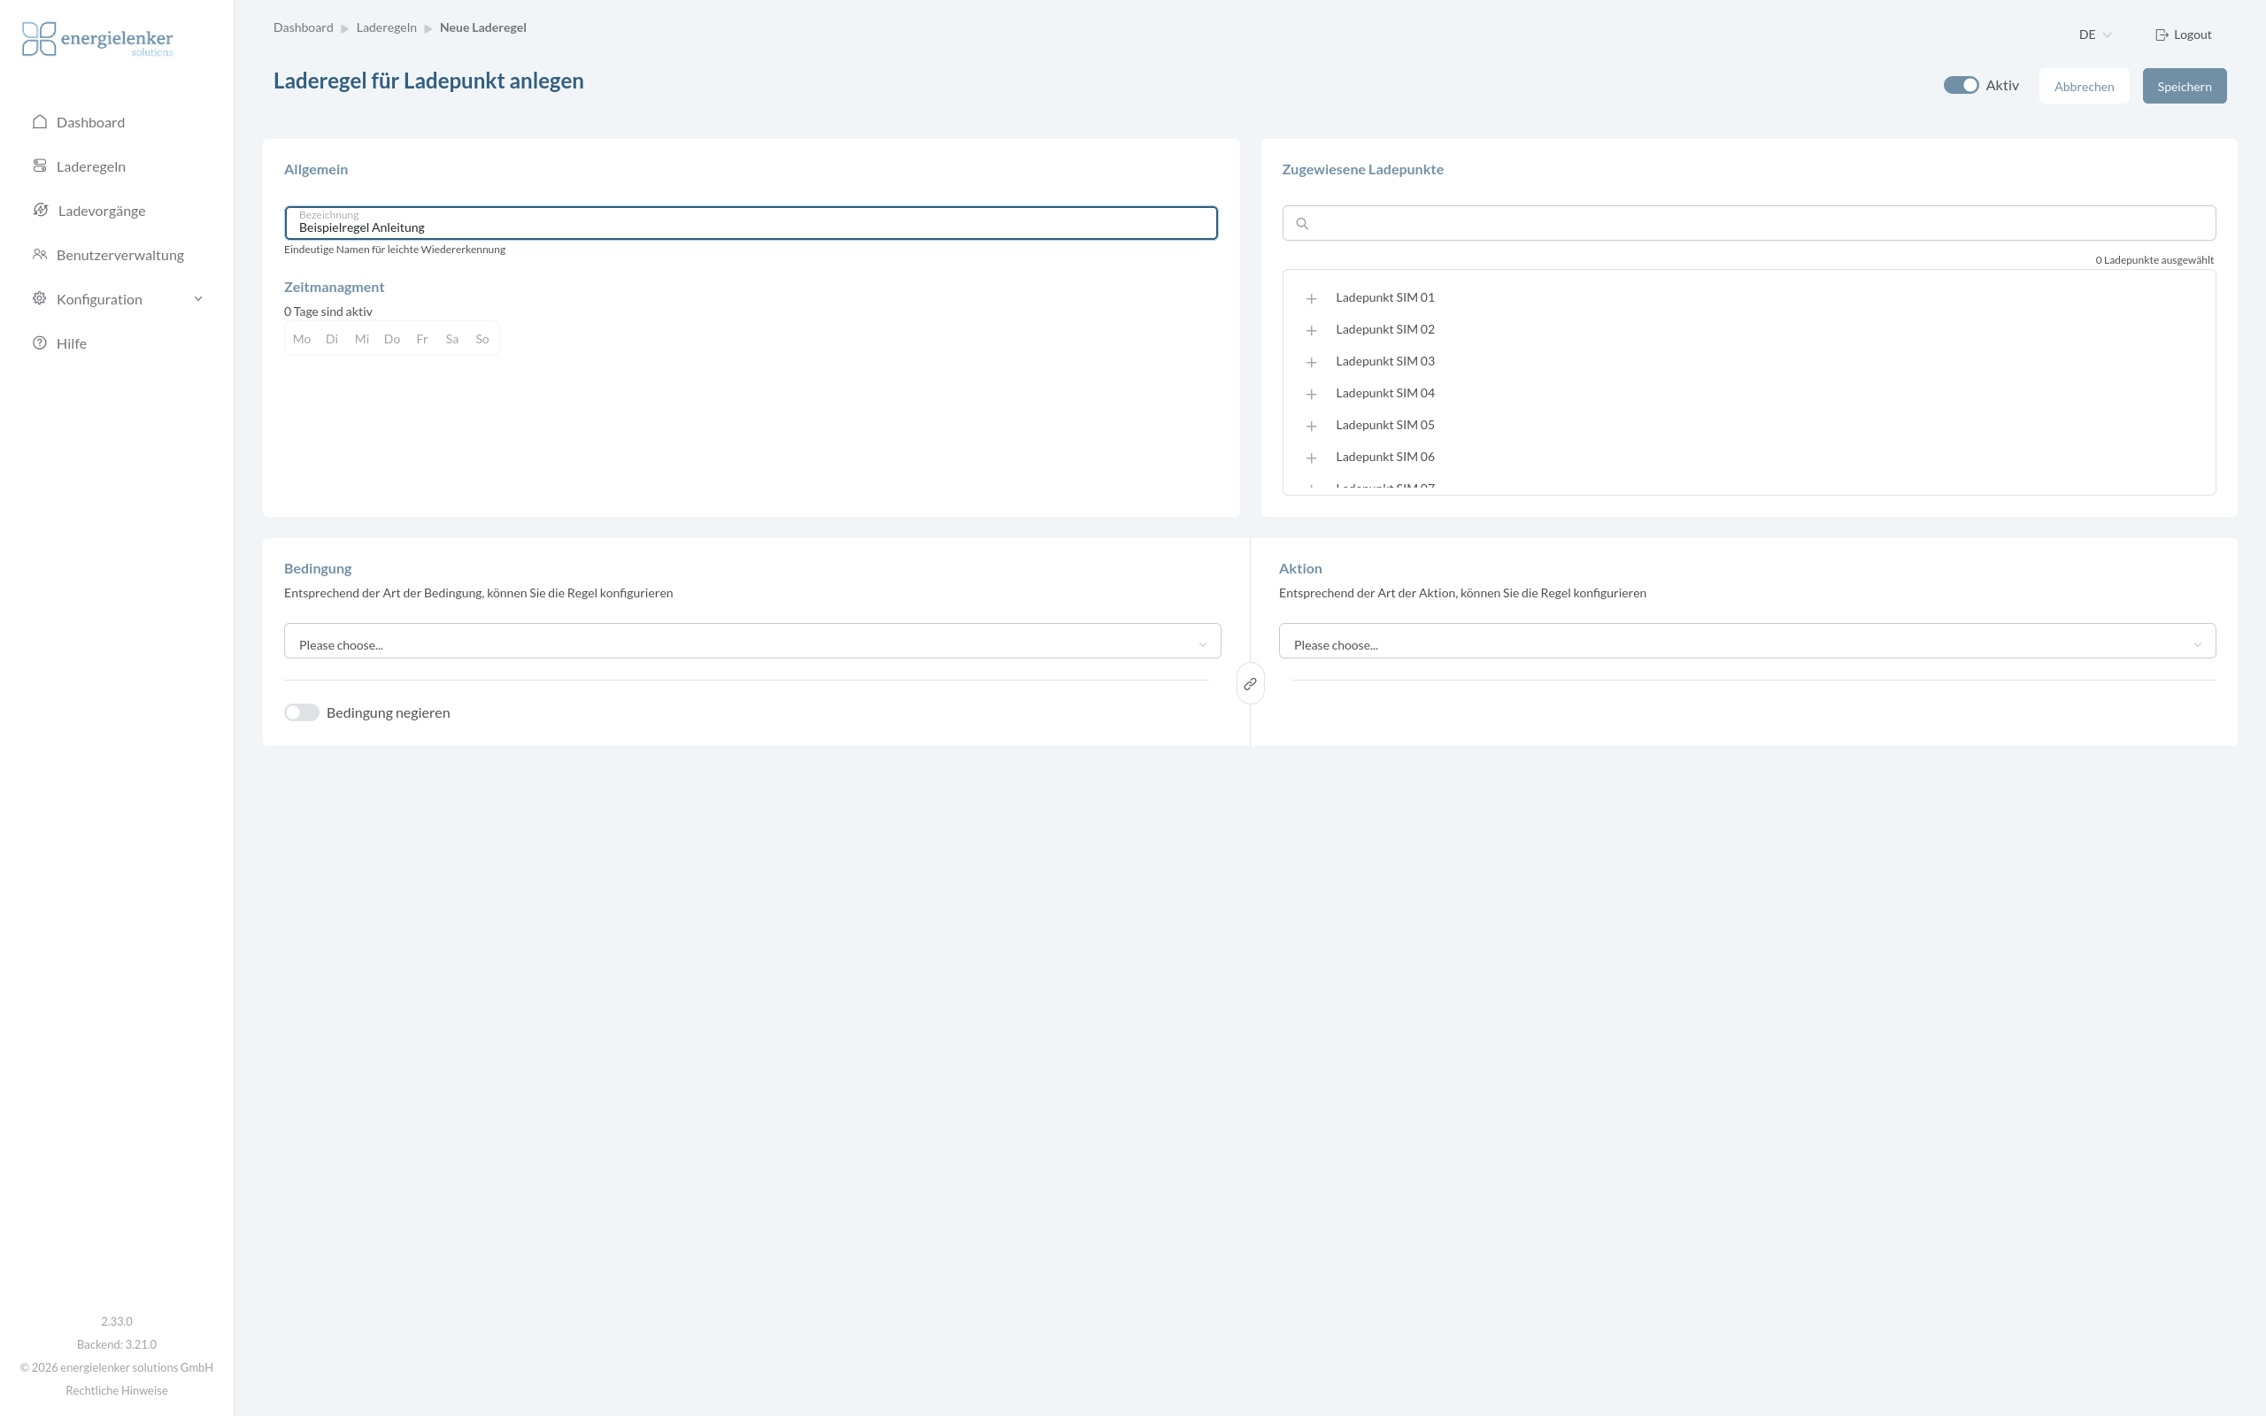Activate Fr in the weekday selector

click(422, 339)
